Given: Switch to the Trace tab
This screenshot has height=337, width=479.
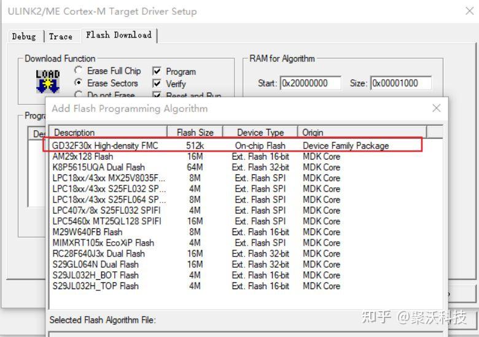Looking at the screenshot, I should point(60,36).
